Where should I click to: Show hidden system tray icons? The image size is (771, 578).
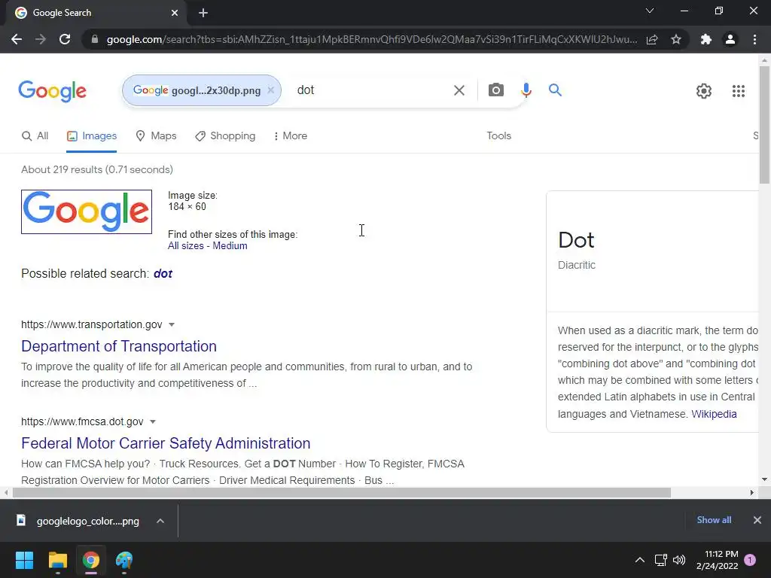[640, 560]
